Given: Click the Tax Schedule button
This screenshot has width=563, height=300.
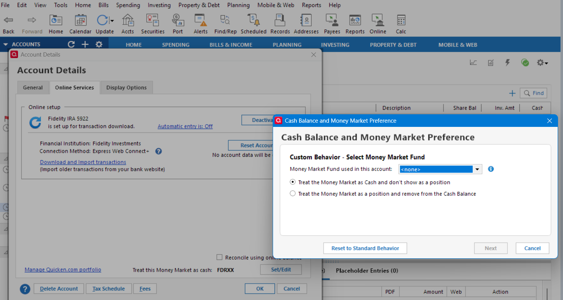Looking at the screenshot, I should [x=108, y=289].
